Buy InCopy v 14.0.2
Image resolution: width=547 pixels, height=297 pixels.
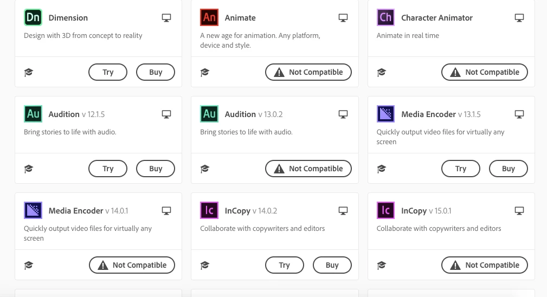pos(332,265)
